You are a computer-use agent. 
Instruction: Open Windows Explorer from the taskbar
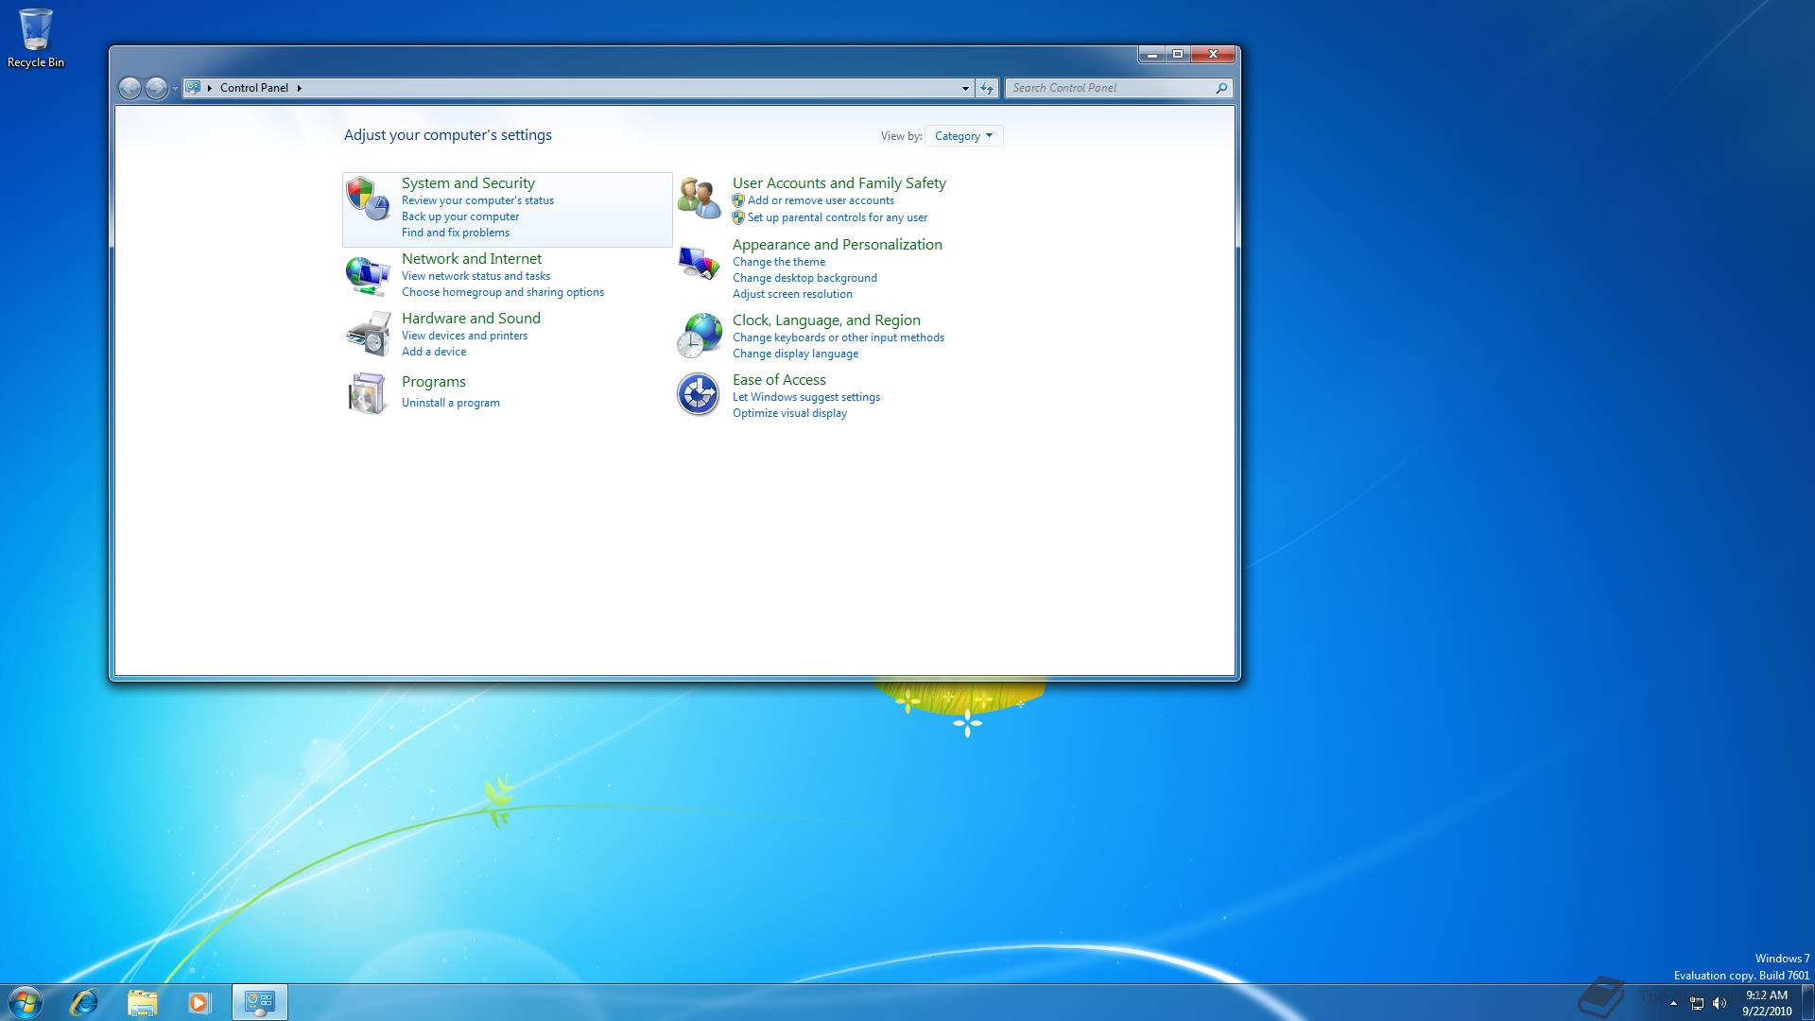tap(142, 1002)
